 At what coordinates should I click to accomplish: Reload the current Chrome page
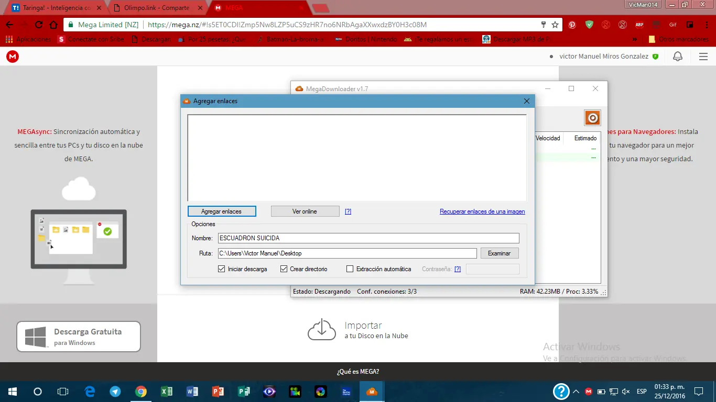[x=39, y=25]
